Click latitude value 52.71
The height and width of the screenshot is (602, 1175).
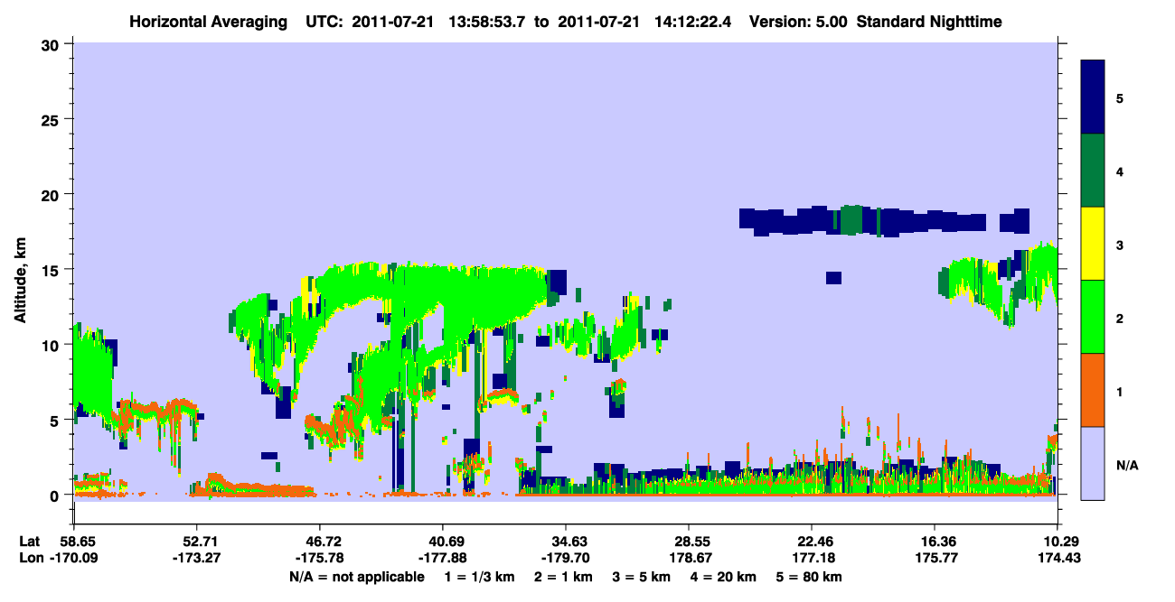[196, 541]
